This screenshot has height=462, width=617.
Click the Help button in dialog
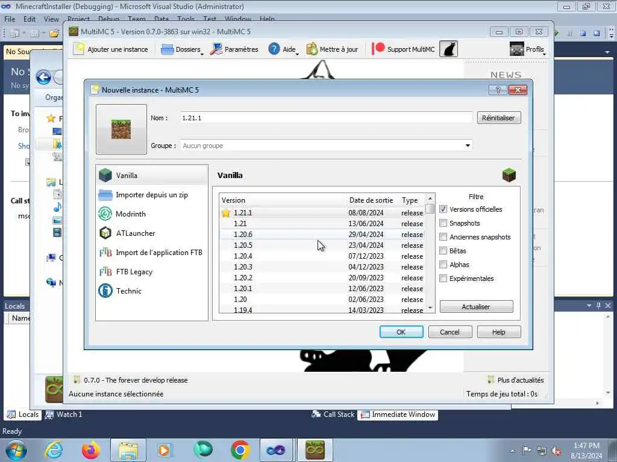pyautogui.click(x=498, y=332)
